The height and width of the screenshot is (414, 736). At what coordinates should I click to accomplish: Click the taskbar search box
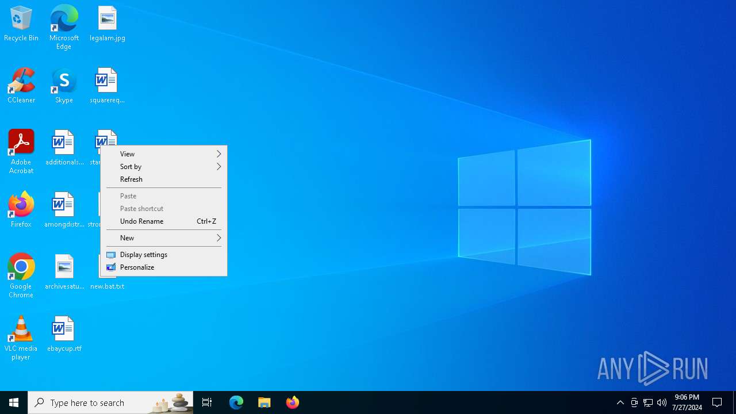110,402
